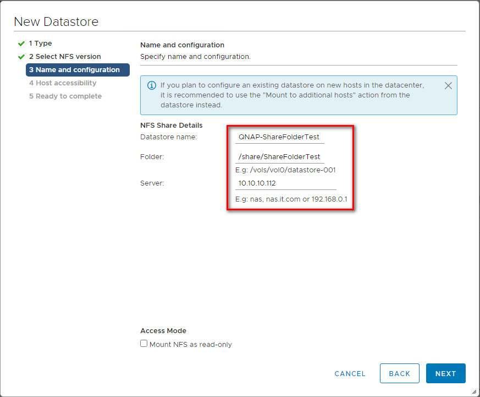The image size is (480, 397).
Task: Click the dialog resize grip corner icon
Action: pos(474,391)
